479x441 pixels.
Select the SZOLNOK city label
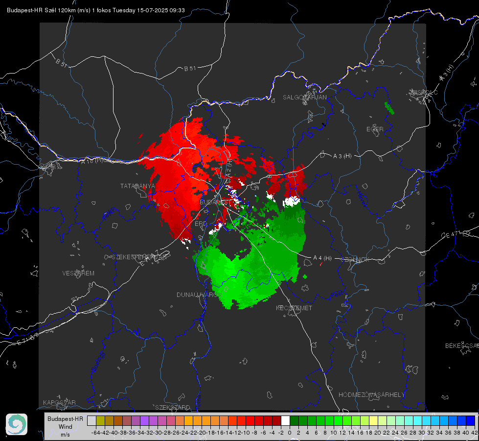point(355,260)
